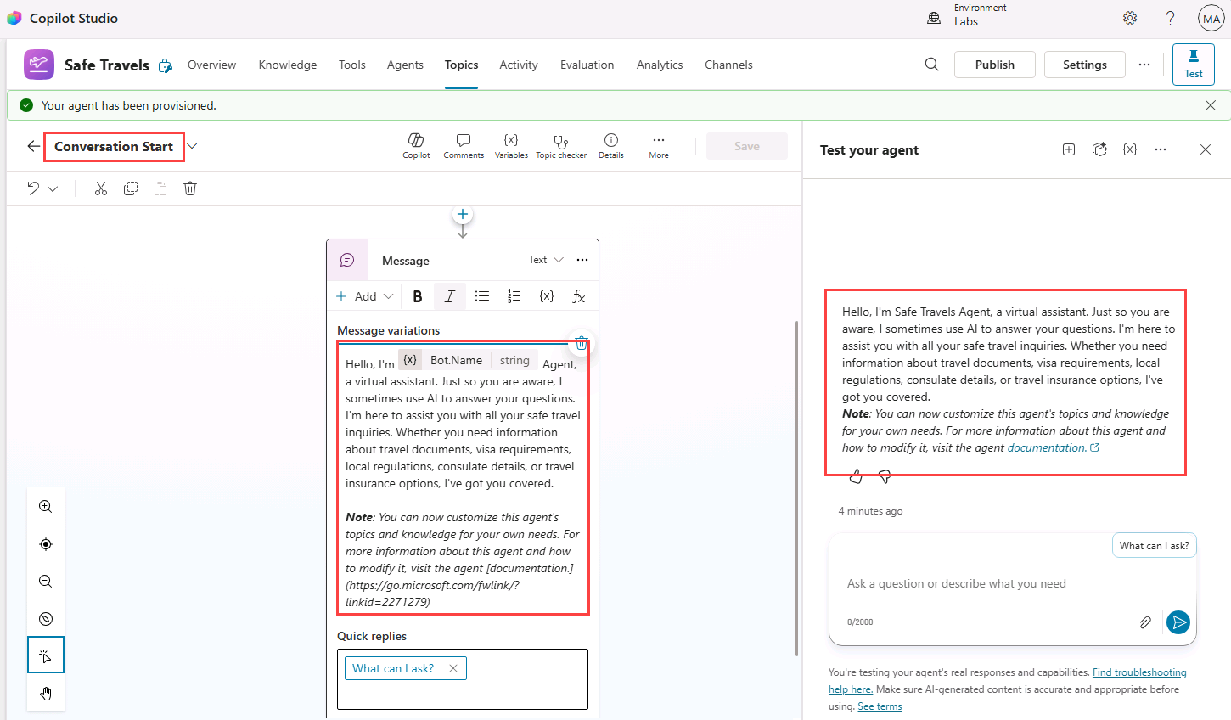Dismiss the agent provisioned notification

coord(1211,105)
